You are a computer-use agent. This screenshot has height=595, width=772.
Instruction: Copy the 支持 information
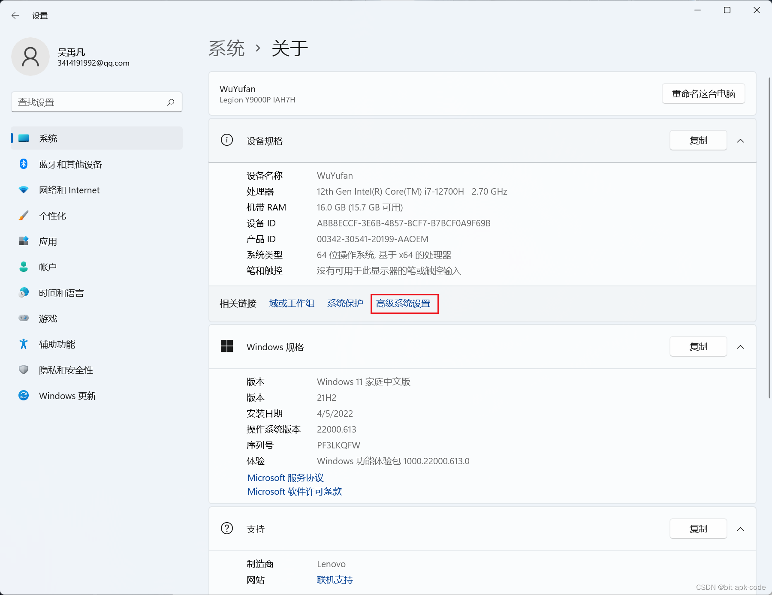coord(698,529)
